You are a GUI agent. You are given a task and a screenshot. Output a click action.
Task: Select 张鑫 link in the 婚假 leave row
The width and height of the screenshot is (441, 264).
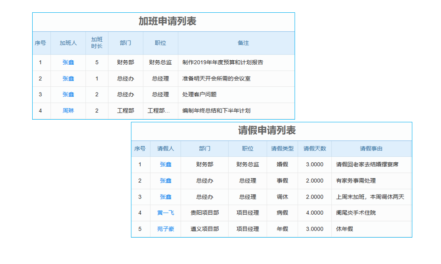(x=166, y=164)
